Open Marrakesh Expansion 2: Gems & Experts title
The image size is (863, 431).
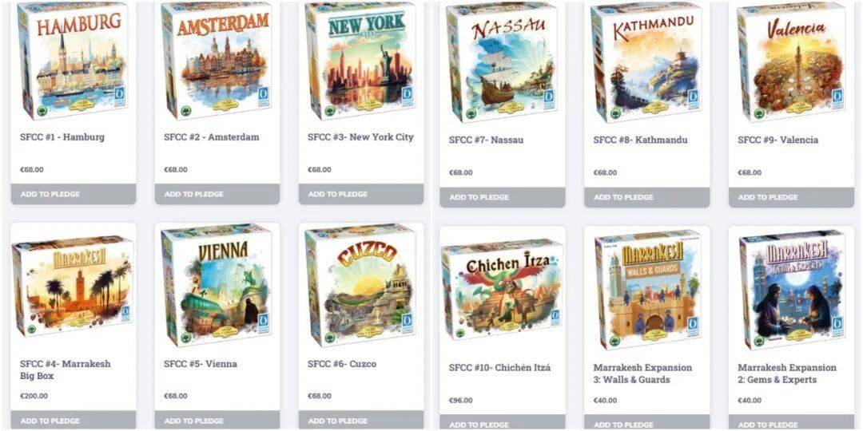(x=787, y=374)
